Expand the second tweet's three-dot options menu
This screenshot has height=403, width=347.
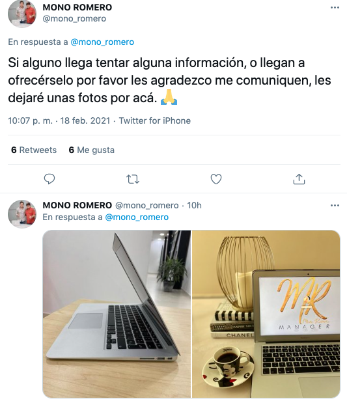[335, 205]
